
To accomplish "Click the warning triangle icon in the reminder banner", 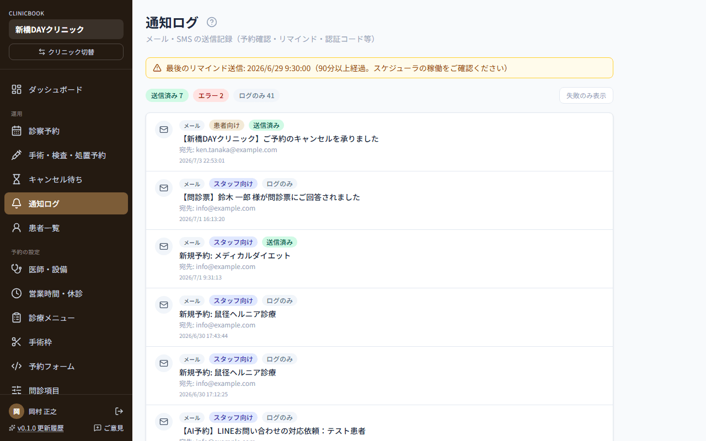I will tap(157, 68).
